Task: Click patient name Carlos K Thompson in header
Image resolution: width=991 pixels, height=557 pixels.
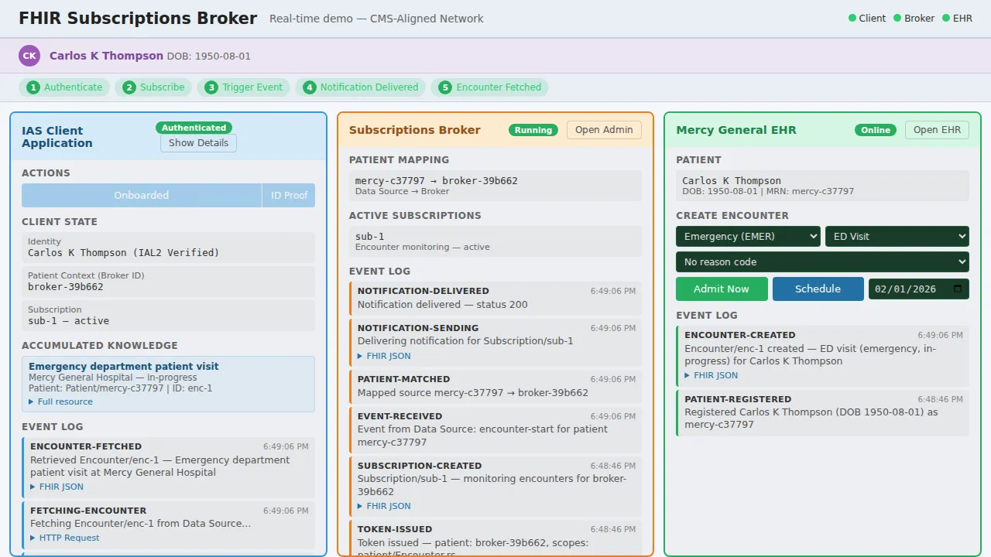Action: (106, 56)
